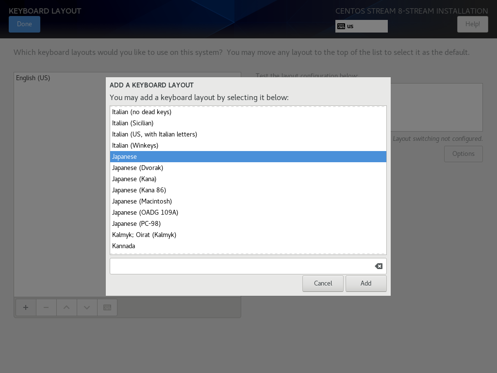Select Italian (no dead keys) layout
The height and width of the screenshot is (373, 497).
pyautogui.click(x=248, y=112)
